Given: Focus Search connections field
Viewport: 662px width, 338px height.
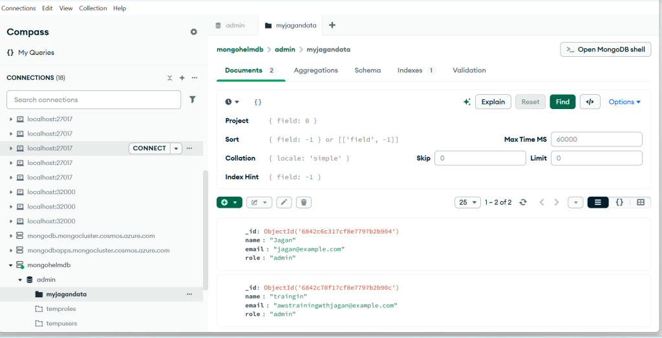Looking at the screenshot, I should click(94, 100).
